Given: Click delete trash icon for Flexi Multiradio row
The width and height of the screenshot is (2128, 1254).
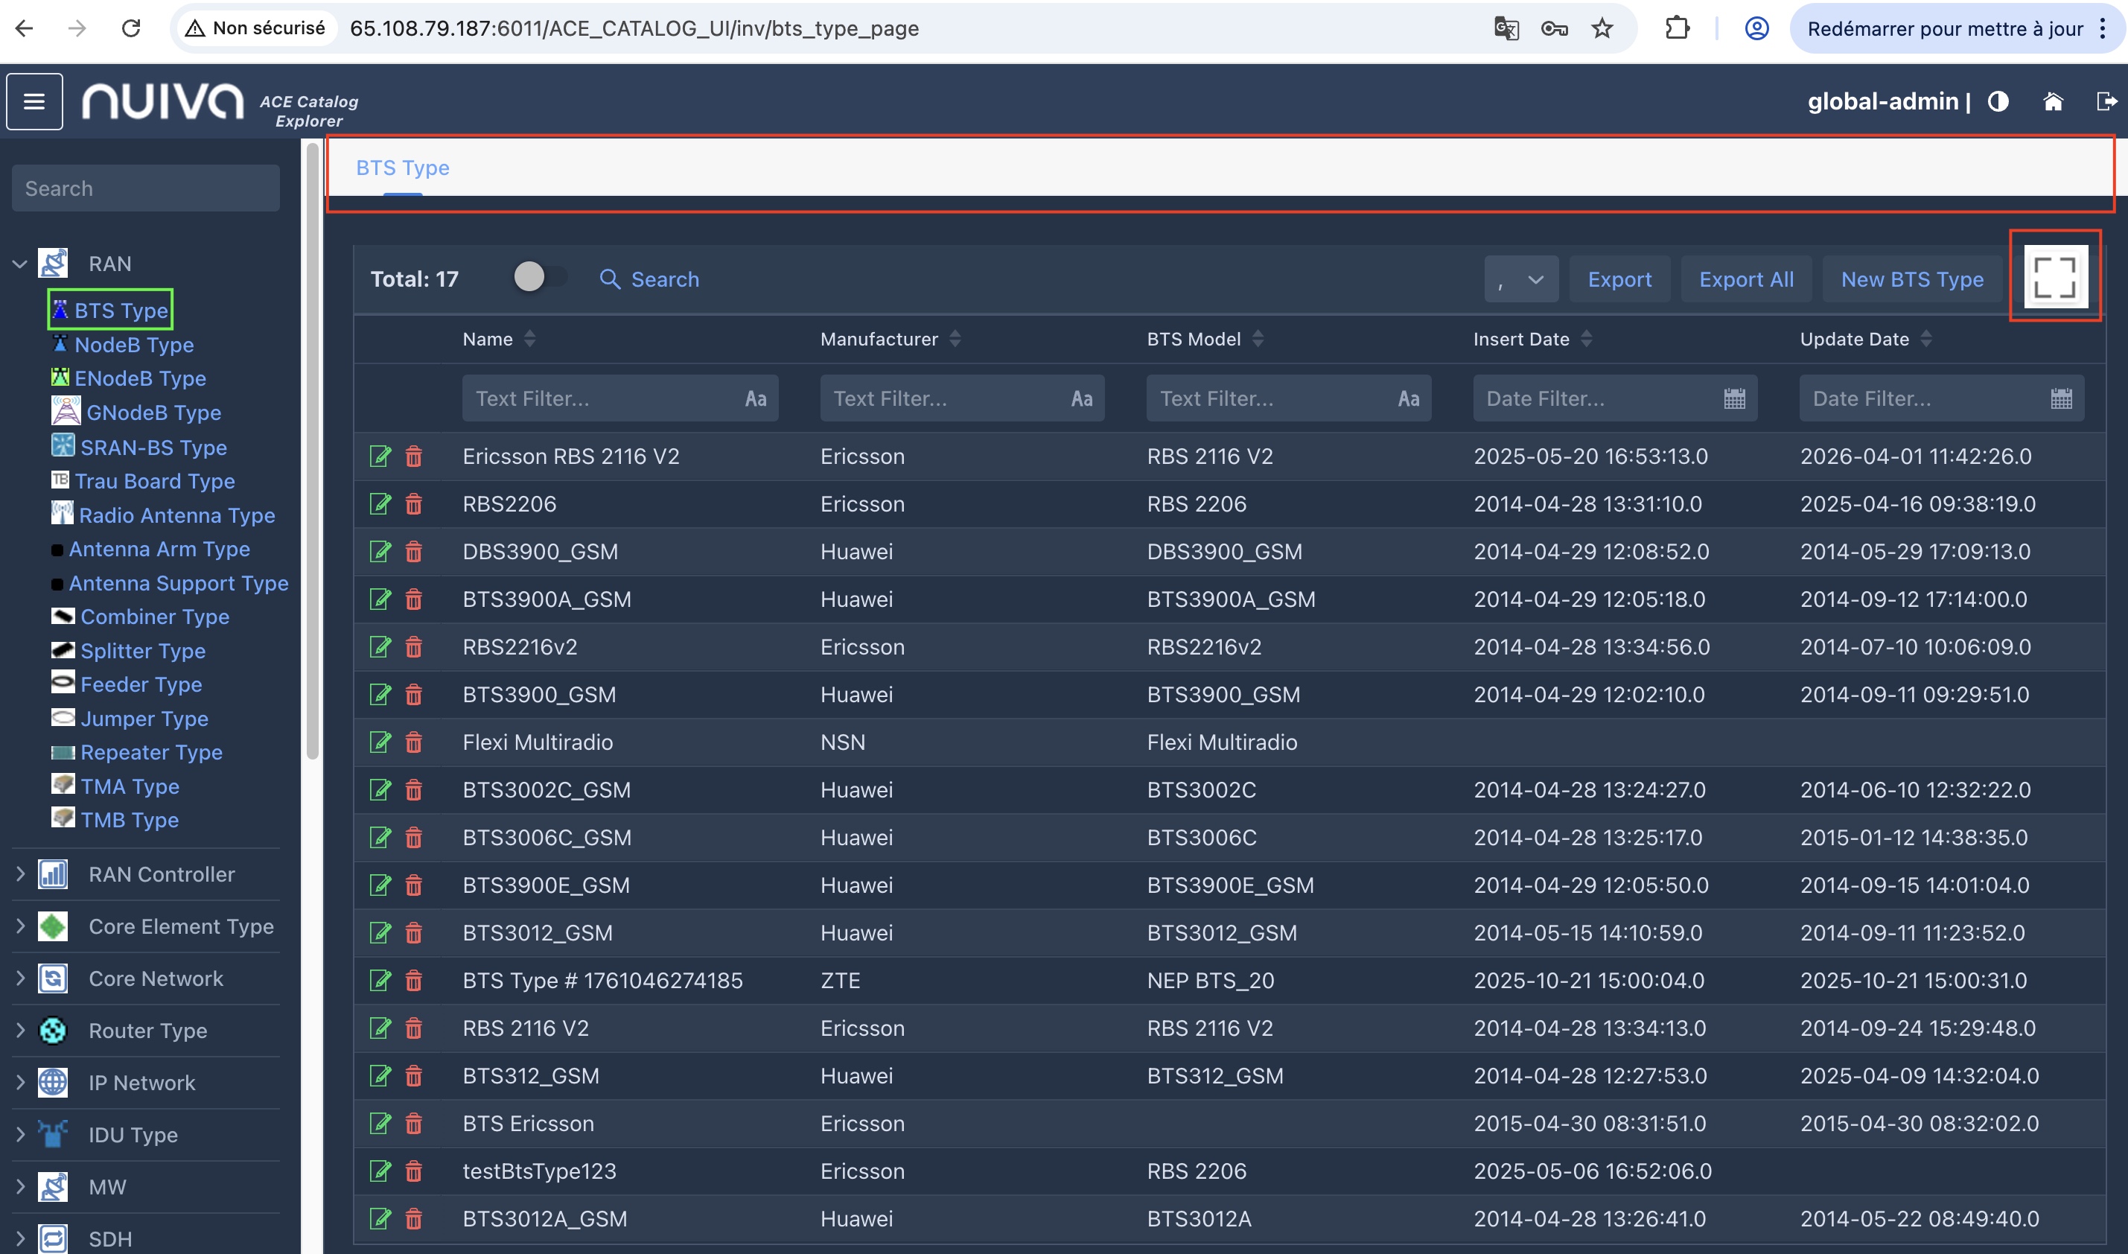Looking at the screenshot, I should click(413, 742).
